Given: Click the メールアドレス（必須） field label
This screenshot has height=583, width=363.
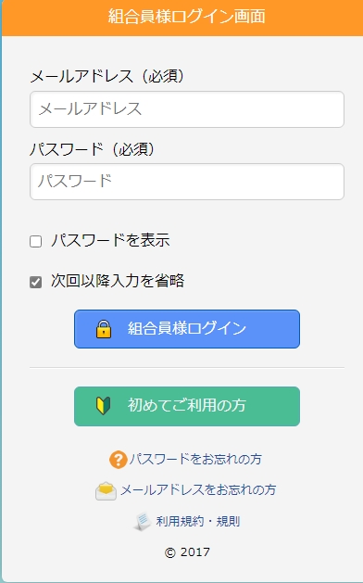Looking at the screenshot, I should (x=107, y=77).
